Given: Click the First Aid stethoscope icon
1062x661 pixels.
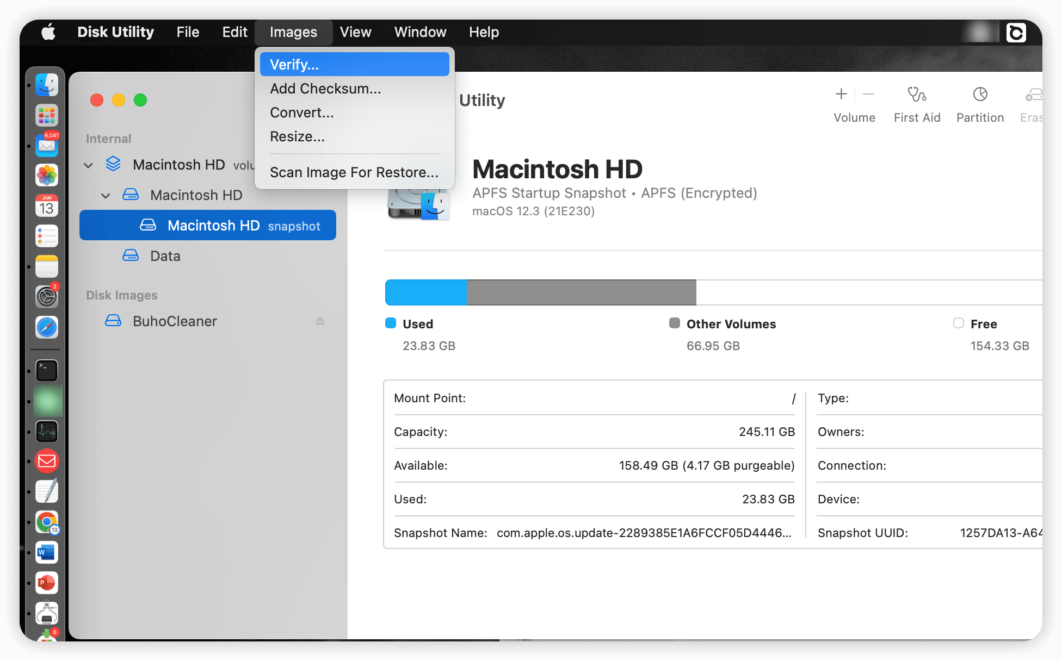Looking at the screenshot, I should [x=917, y=95].
